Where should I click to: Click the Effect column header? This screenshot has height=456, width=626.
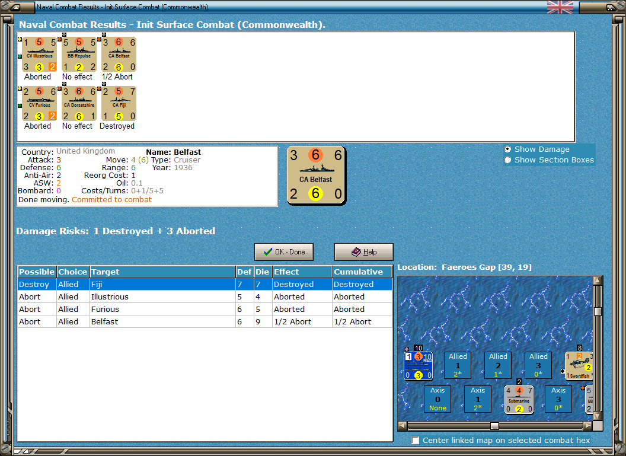pos(302,272)
